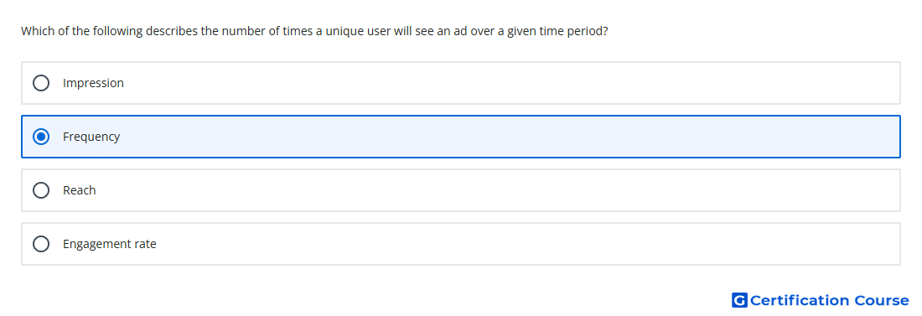Viewport: 922px width, 316px height.
Task: Click the question text about unique user ads
Action: coord(314,31)
